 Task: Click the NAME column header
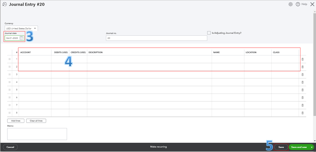(x=216, y=52)
